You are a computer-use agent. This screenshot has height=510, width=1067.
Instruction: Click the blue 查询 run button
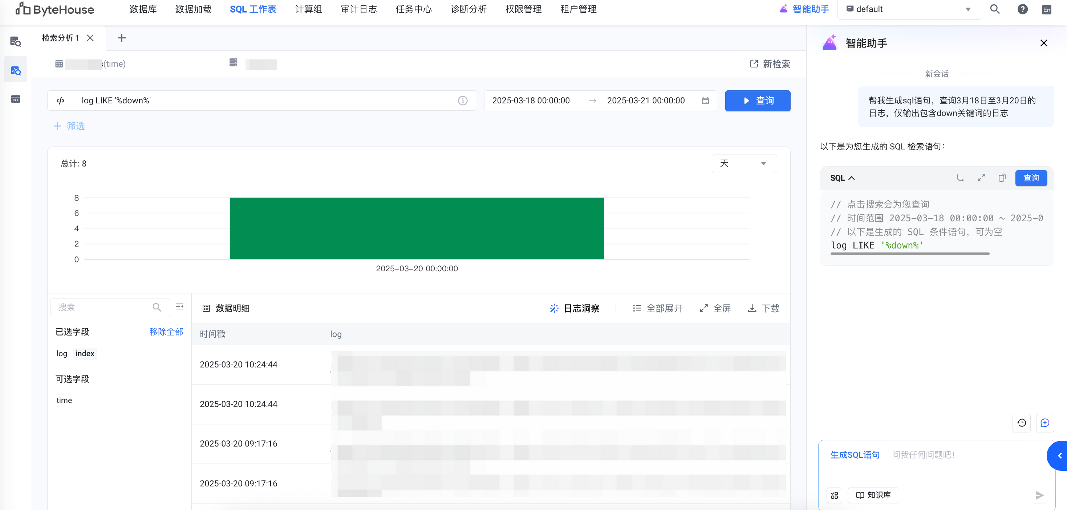point(757,100)
